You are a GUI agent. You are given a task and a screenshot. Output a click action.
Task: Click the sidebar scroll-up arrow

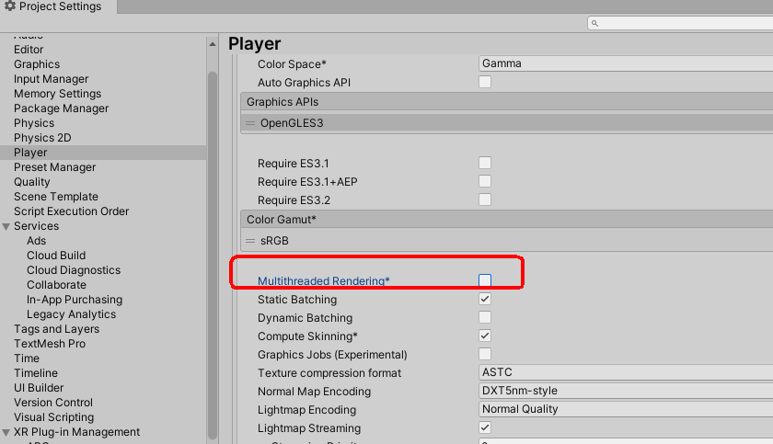point(213,44)
